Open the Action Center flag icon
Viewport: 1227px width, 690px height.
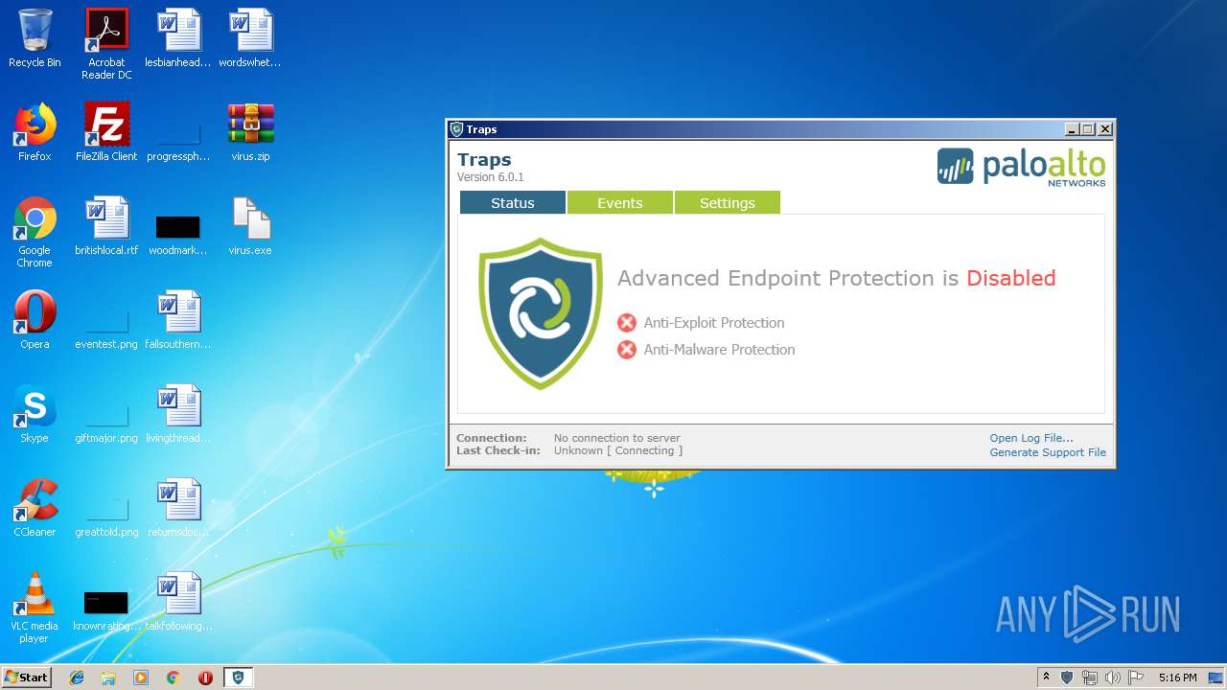click(x=1136, y=678)
